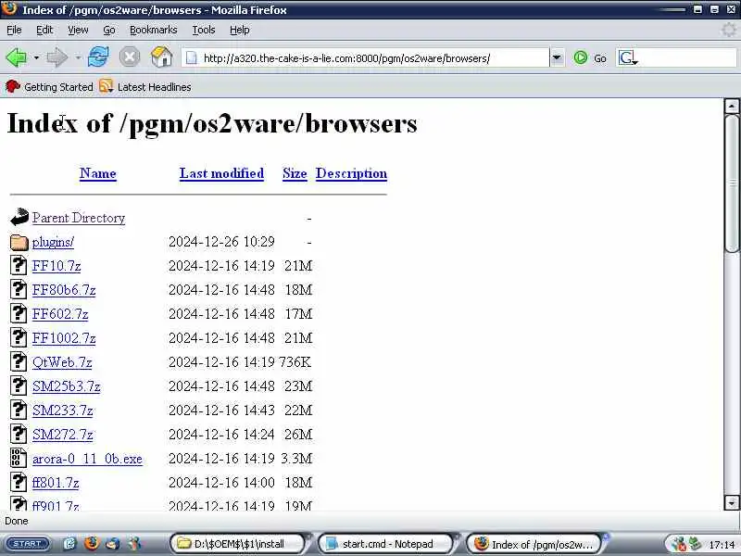The height and width of the screenshot is (556, 741).
Task: Click the binary icon beside arora-0_11_0b.exe
Action: [19, 459]
